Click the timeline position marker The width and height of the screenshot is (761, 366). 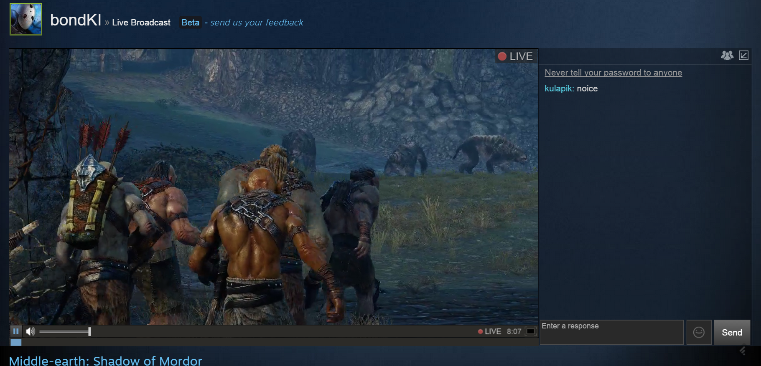[16, 342]
